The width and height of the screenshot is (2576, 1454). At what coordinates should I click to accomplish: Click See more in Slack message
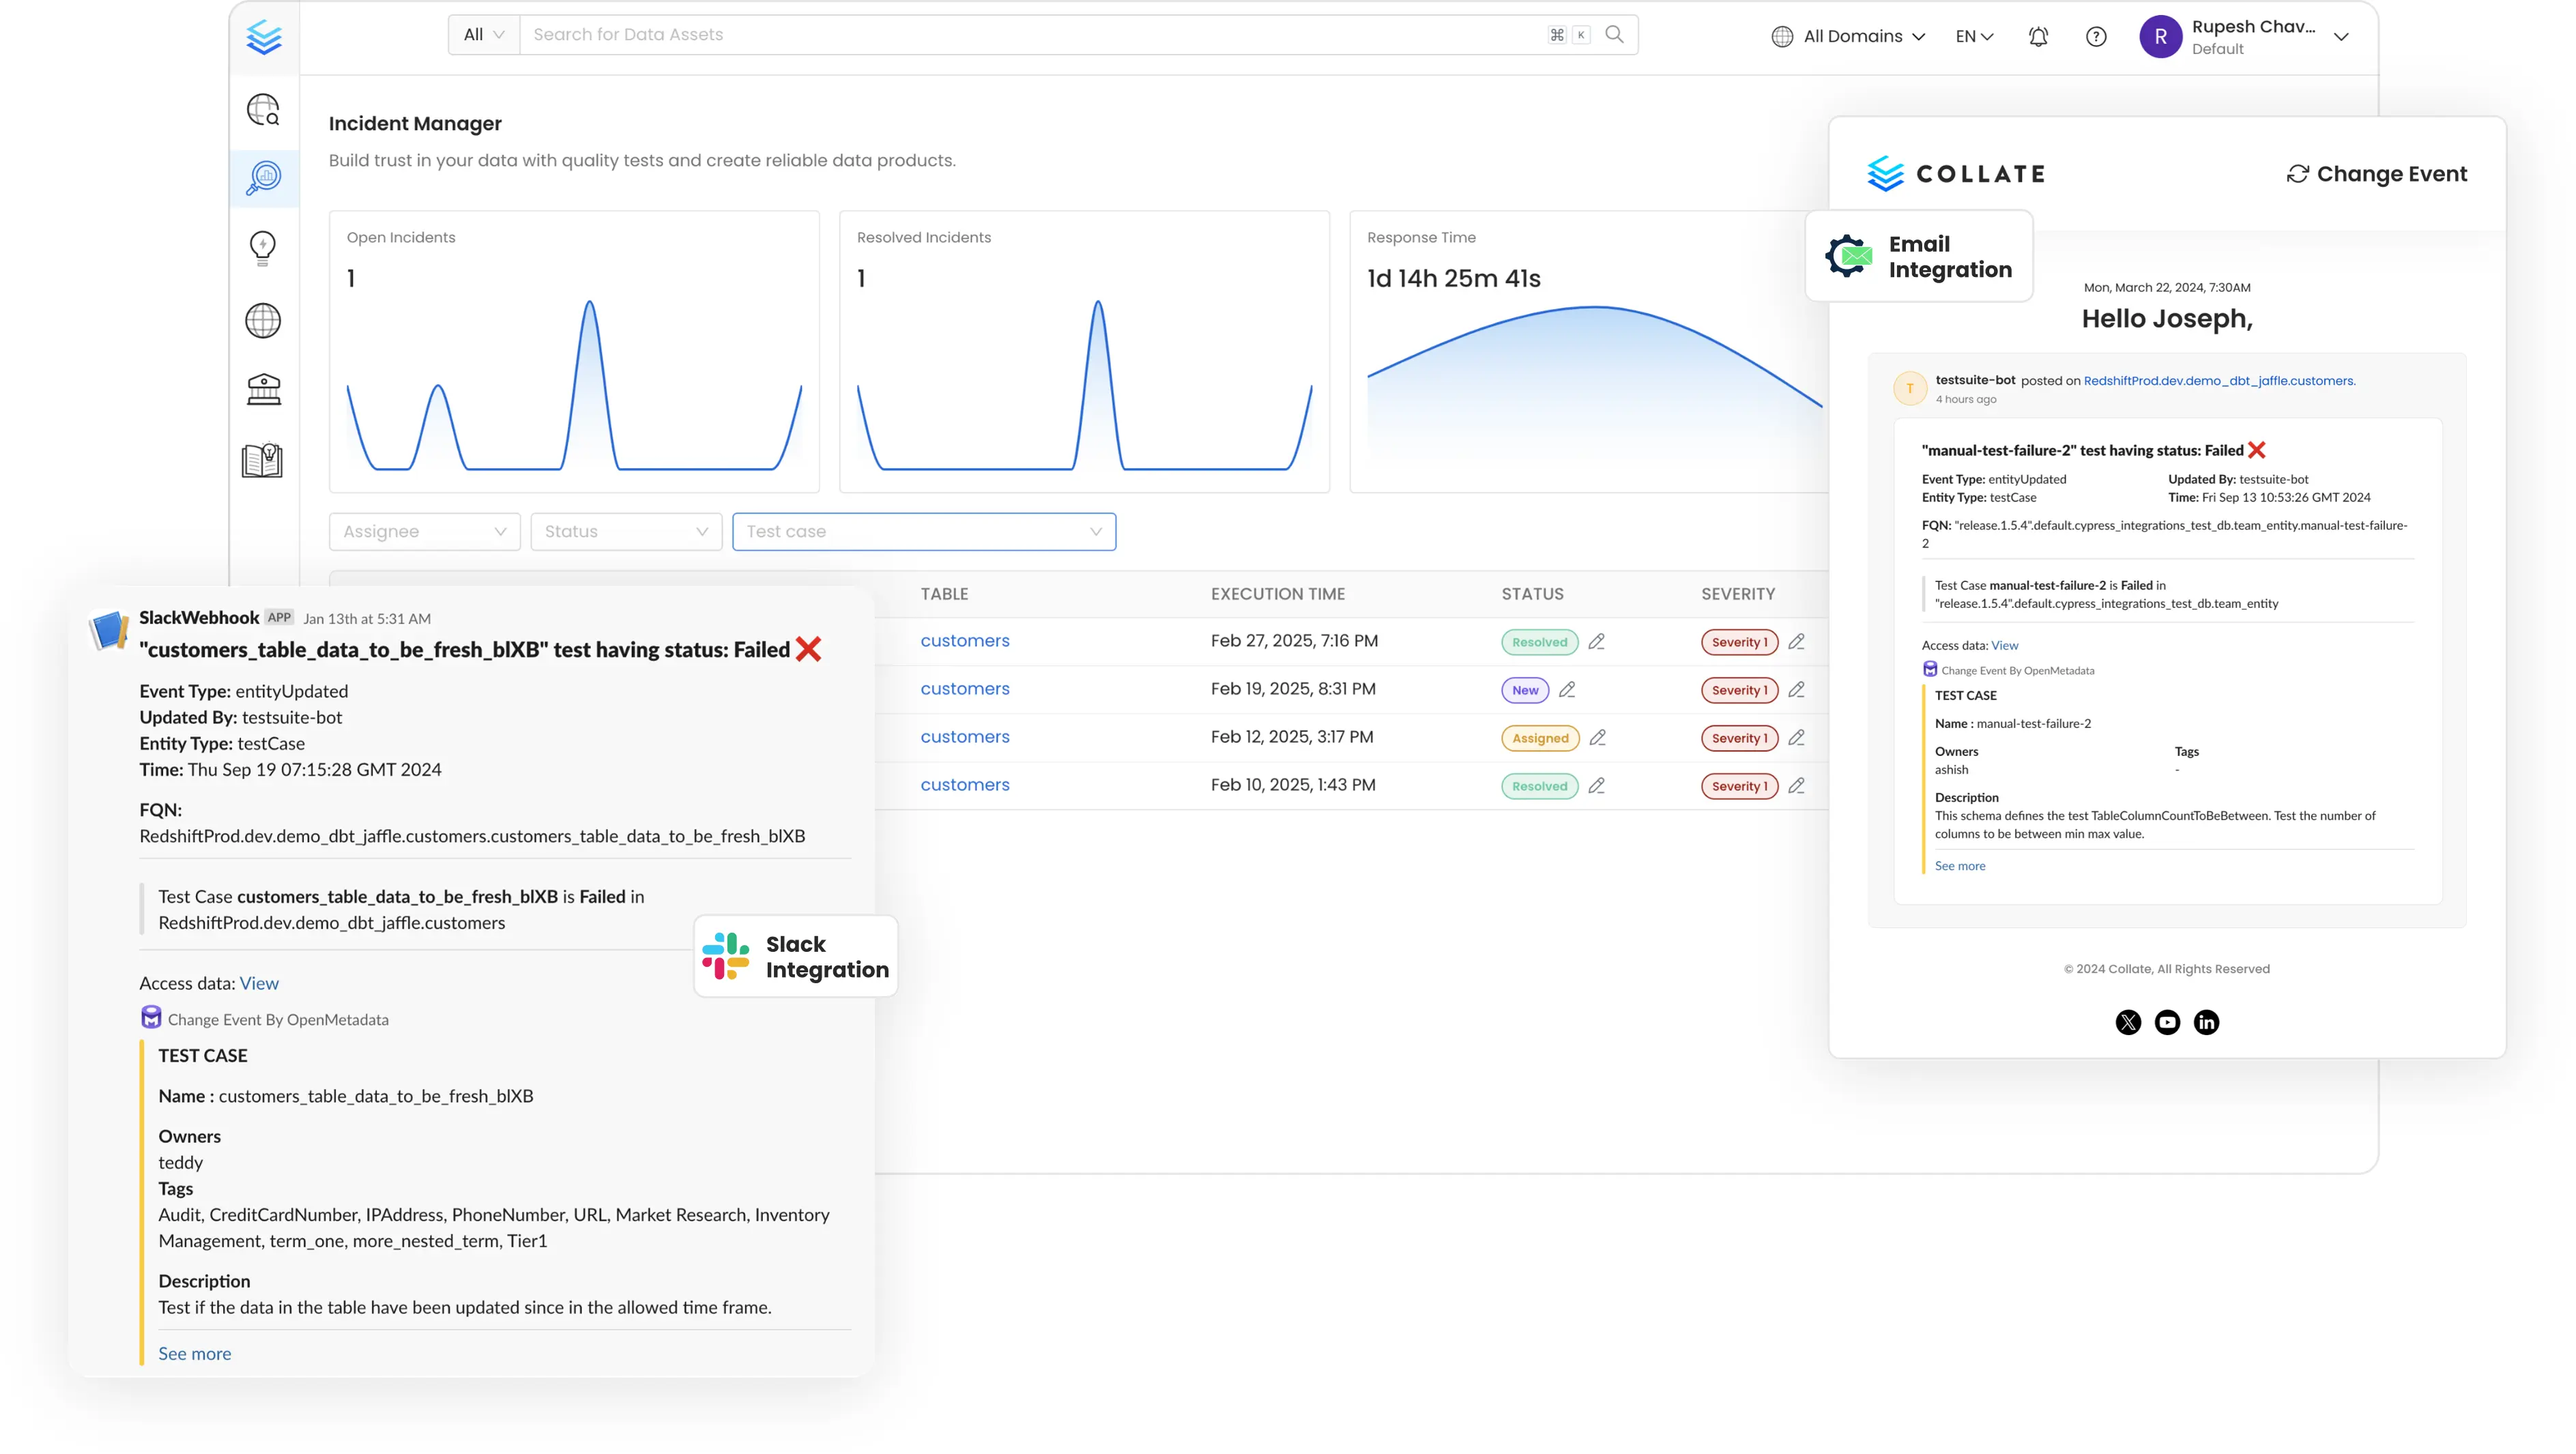coord(194,1353)
